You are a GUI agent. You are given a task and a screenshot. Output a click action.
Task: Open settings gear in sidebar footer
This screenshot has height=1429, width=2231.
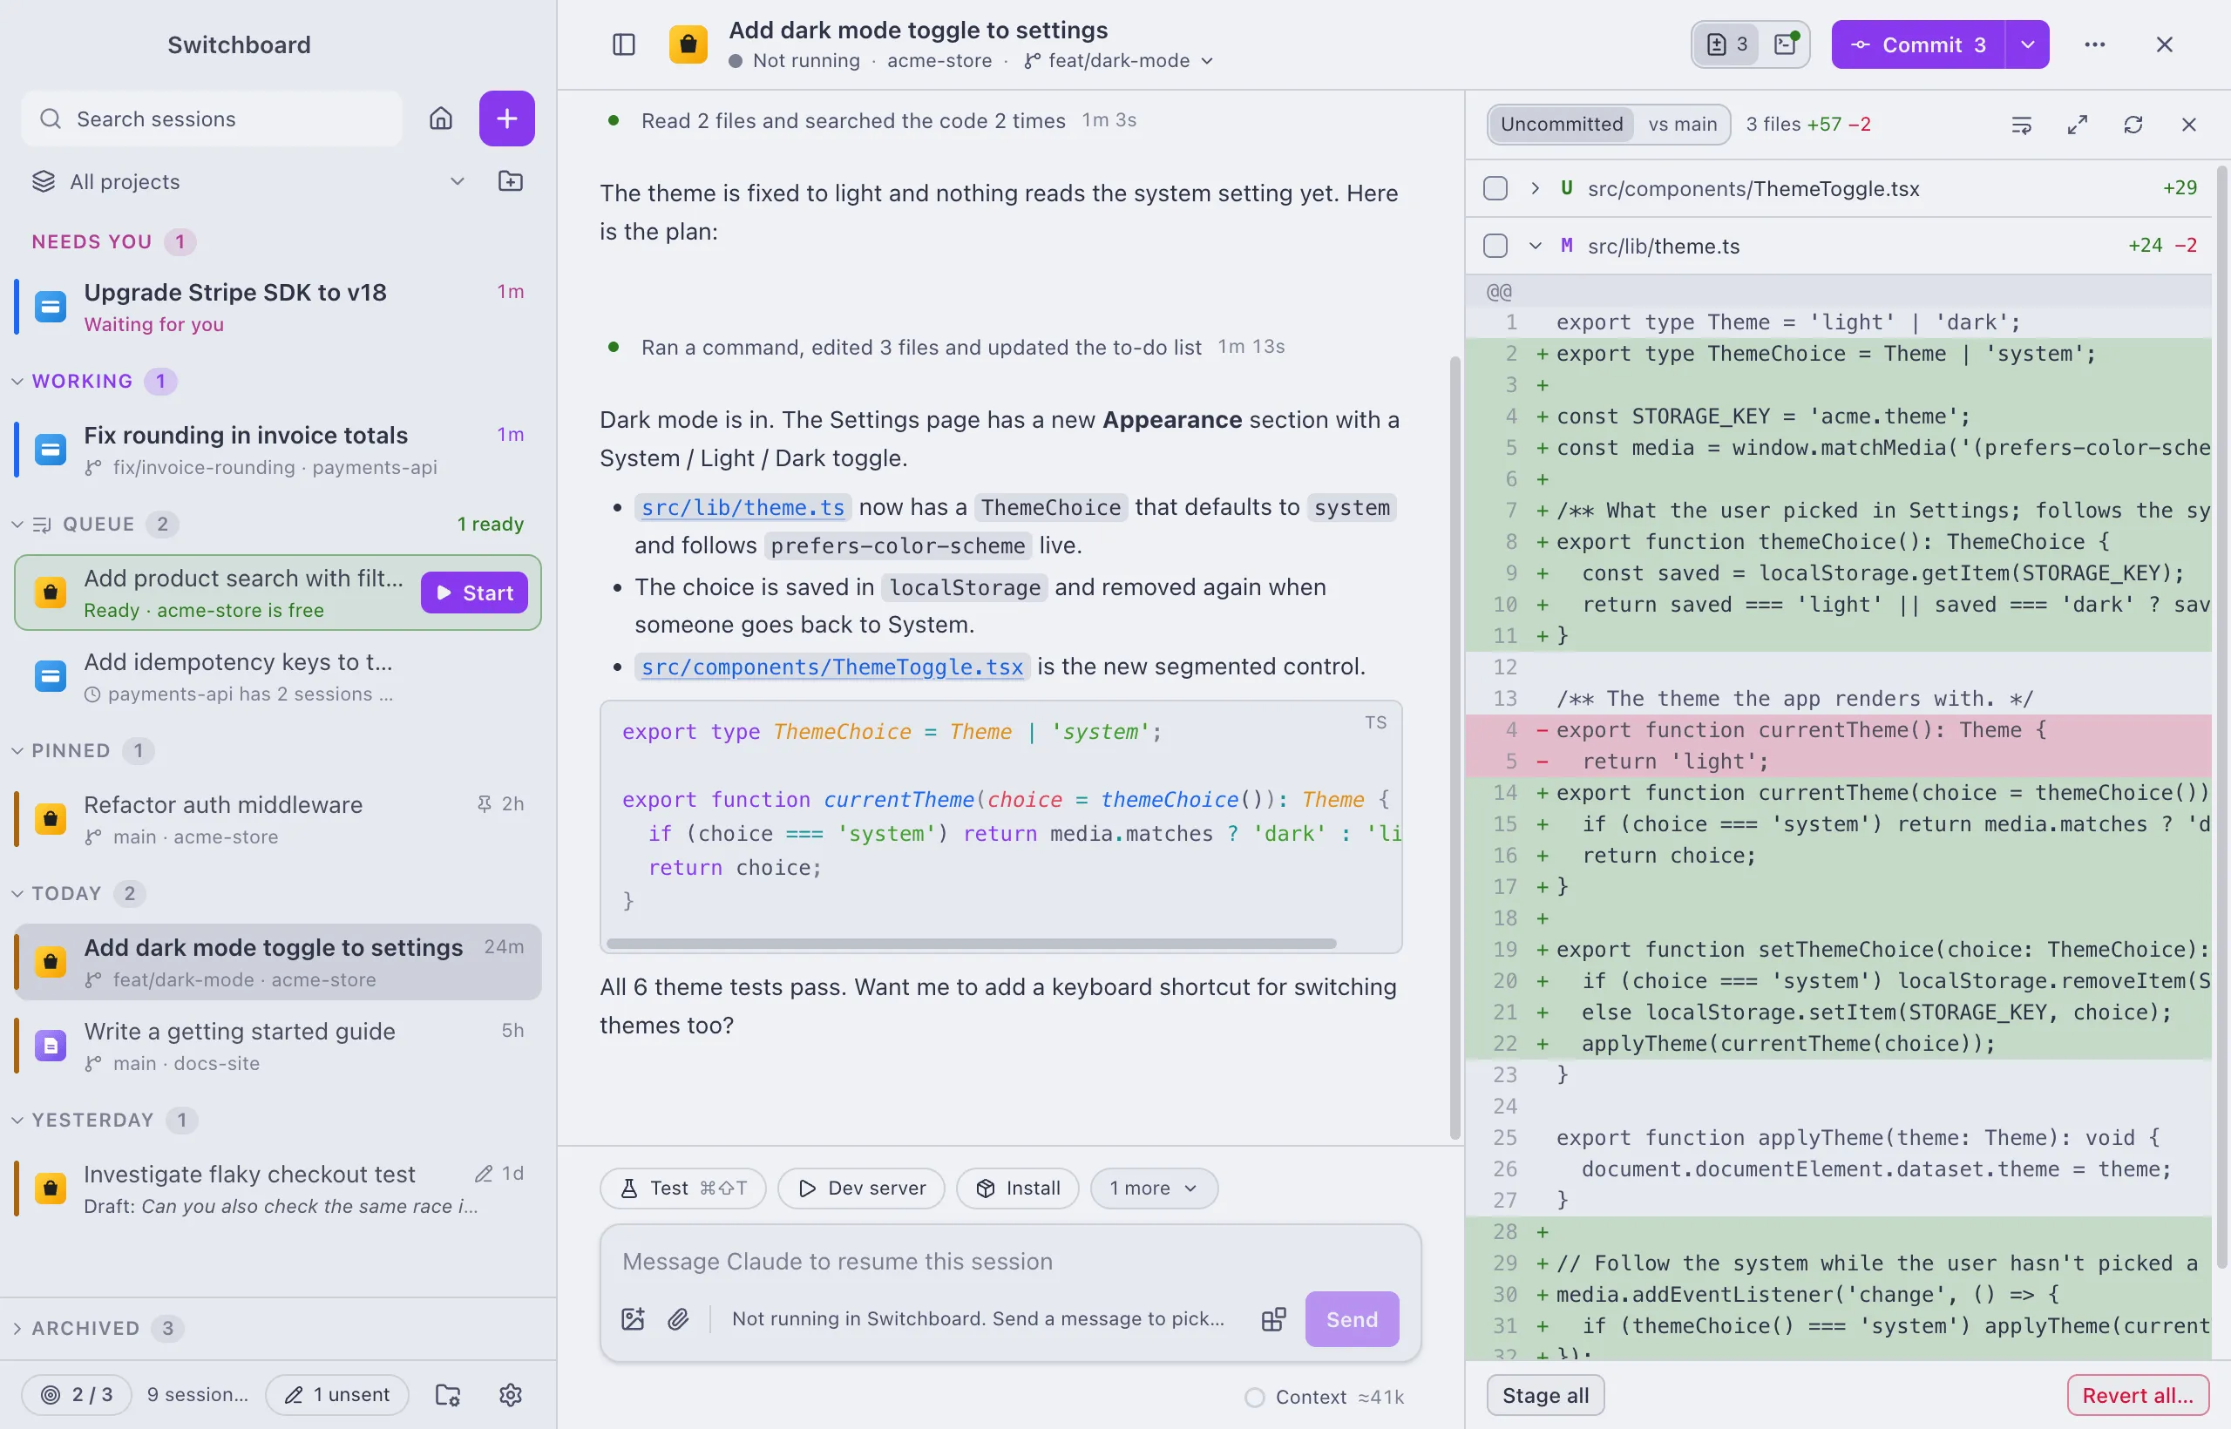pos(511,1395)
